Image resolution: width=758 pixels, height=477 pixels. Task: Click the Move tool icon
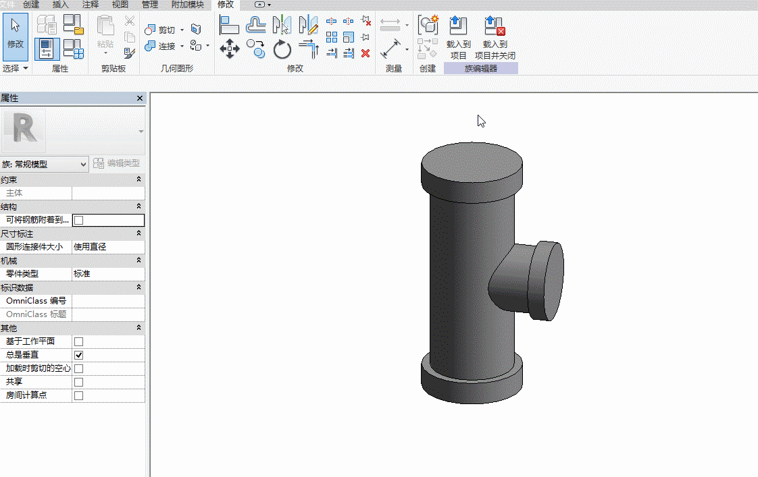[x=230, y=49]
